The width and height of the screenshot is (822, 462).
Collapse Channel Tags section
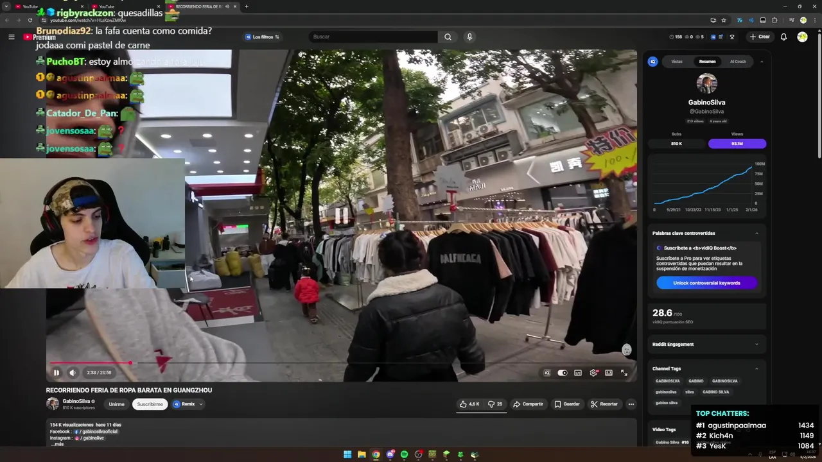click(756, 369)
